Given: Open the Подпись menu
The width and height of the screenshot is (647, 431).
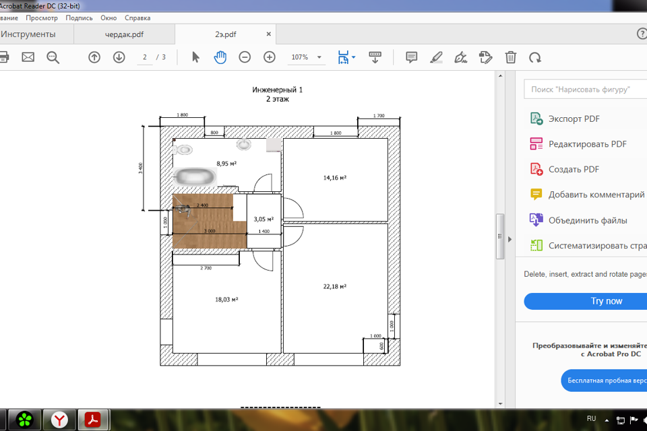Looking at the screenshot, I should pos(80,18).
